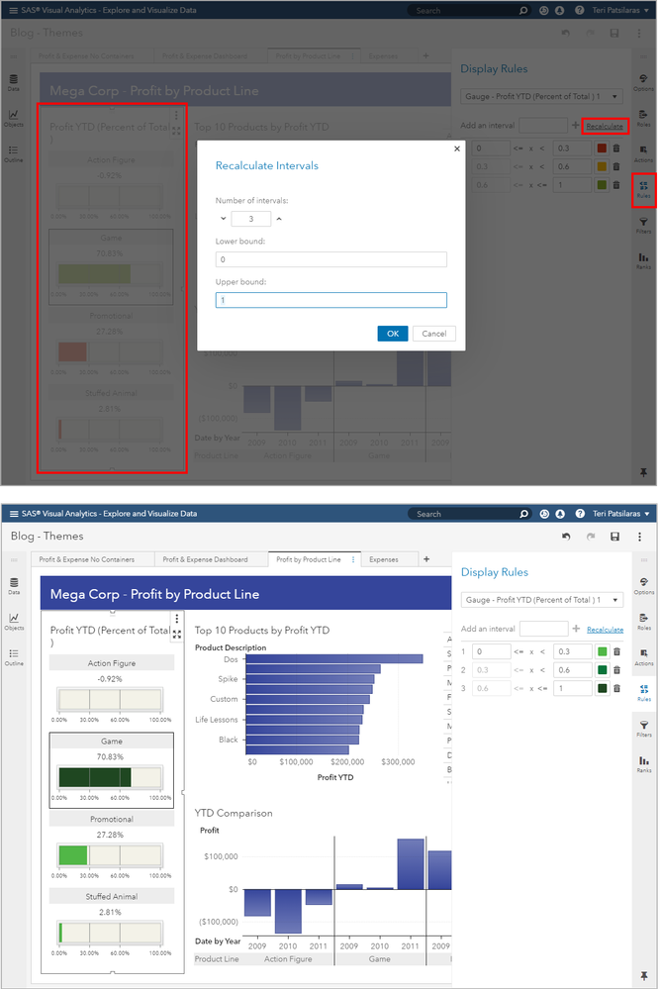Open the hamburger menu in the bright window

13,514
